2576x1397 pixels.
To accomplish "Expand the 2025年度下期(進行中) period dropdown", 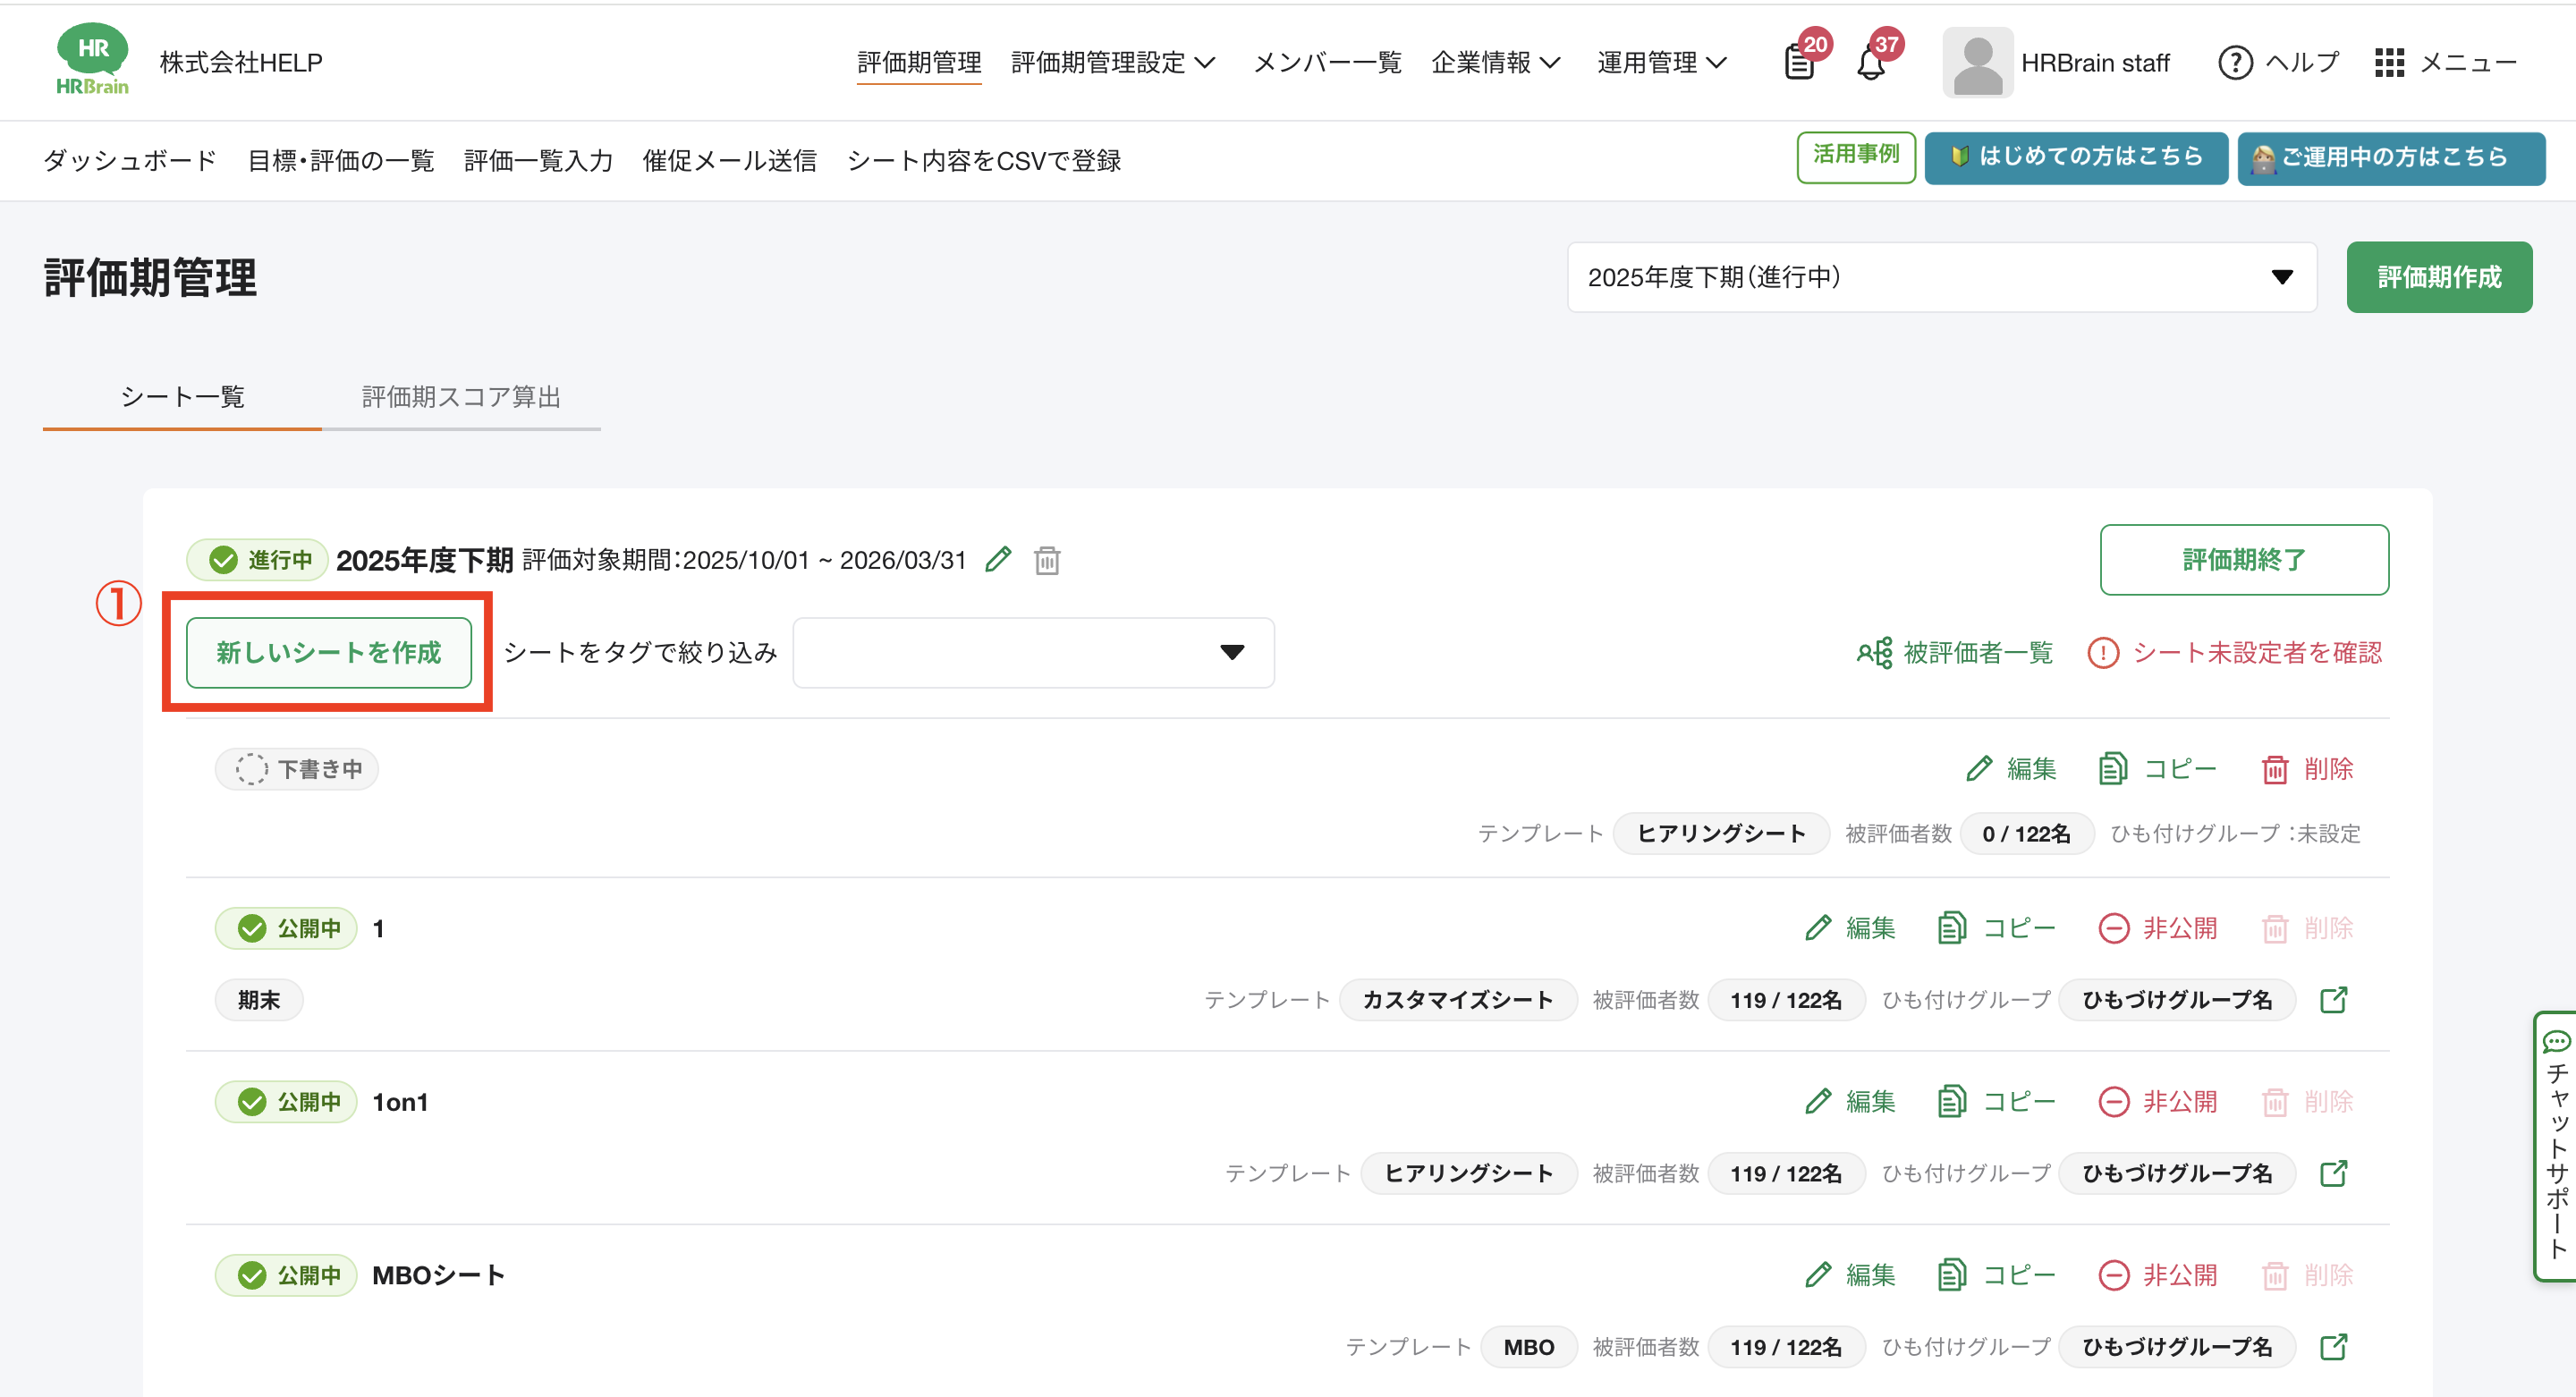I will click(x=1941, y=277).
